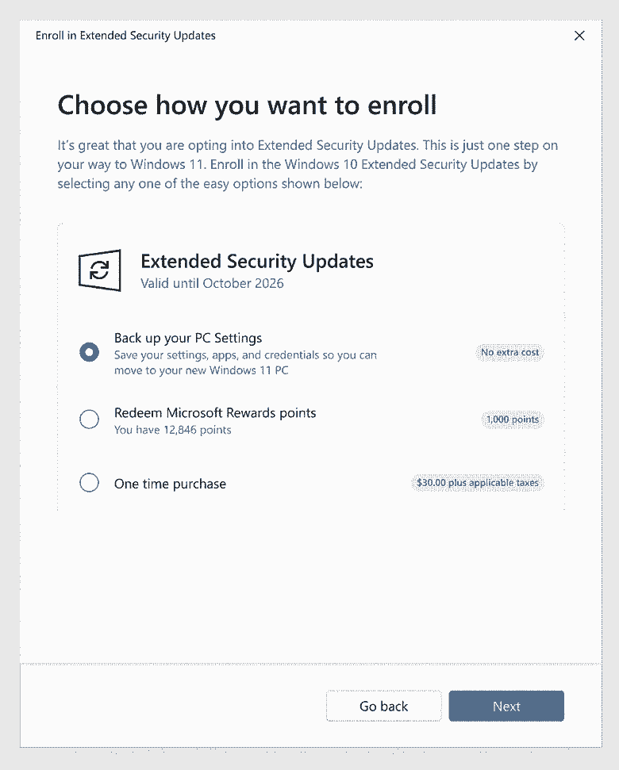The height and width of the screenshot is (770, 619).
Task: Click the $30.00 plus applicable taxes badge
Action: coord(478,483)
